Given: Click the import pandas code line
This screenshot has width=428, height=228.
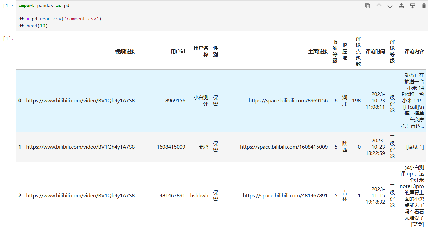Looking at the screenshot, I should pyautogui.click(x=44, y=6).
